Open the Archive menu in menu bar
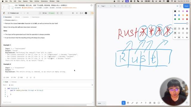This screenshot has height=107, width=191. (x=37, y=1)
